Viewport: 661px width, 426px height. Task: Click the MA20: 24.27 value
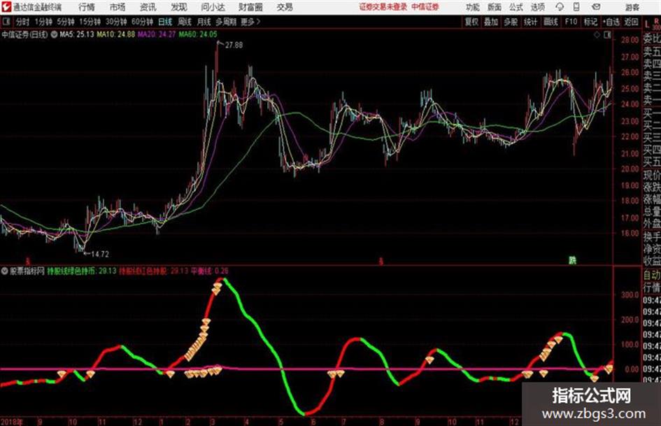157,34
